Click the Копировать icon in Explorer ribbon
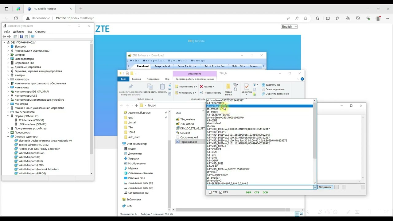The image size is (393, 221). [150, 87]
